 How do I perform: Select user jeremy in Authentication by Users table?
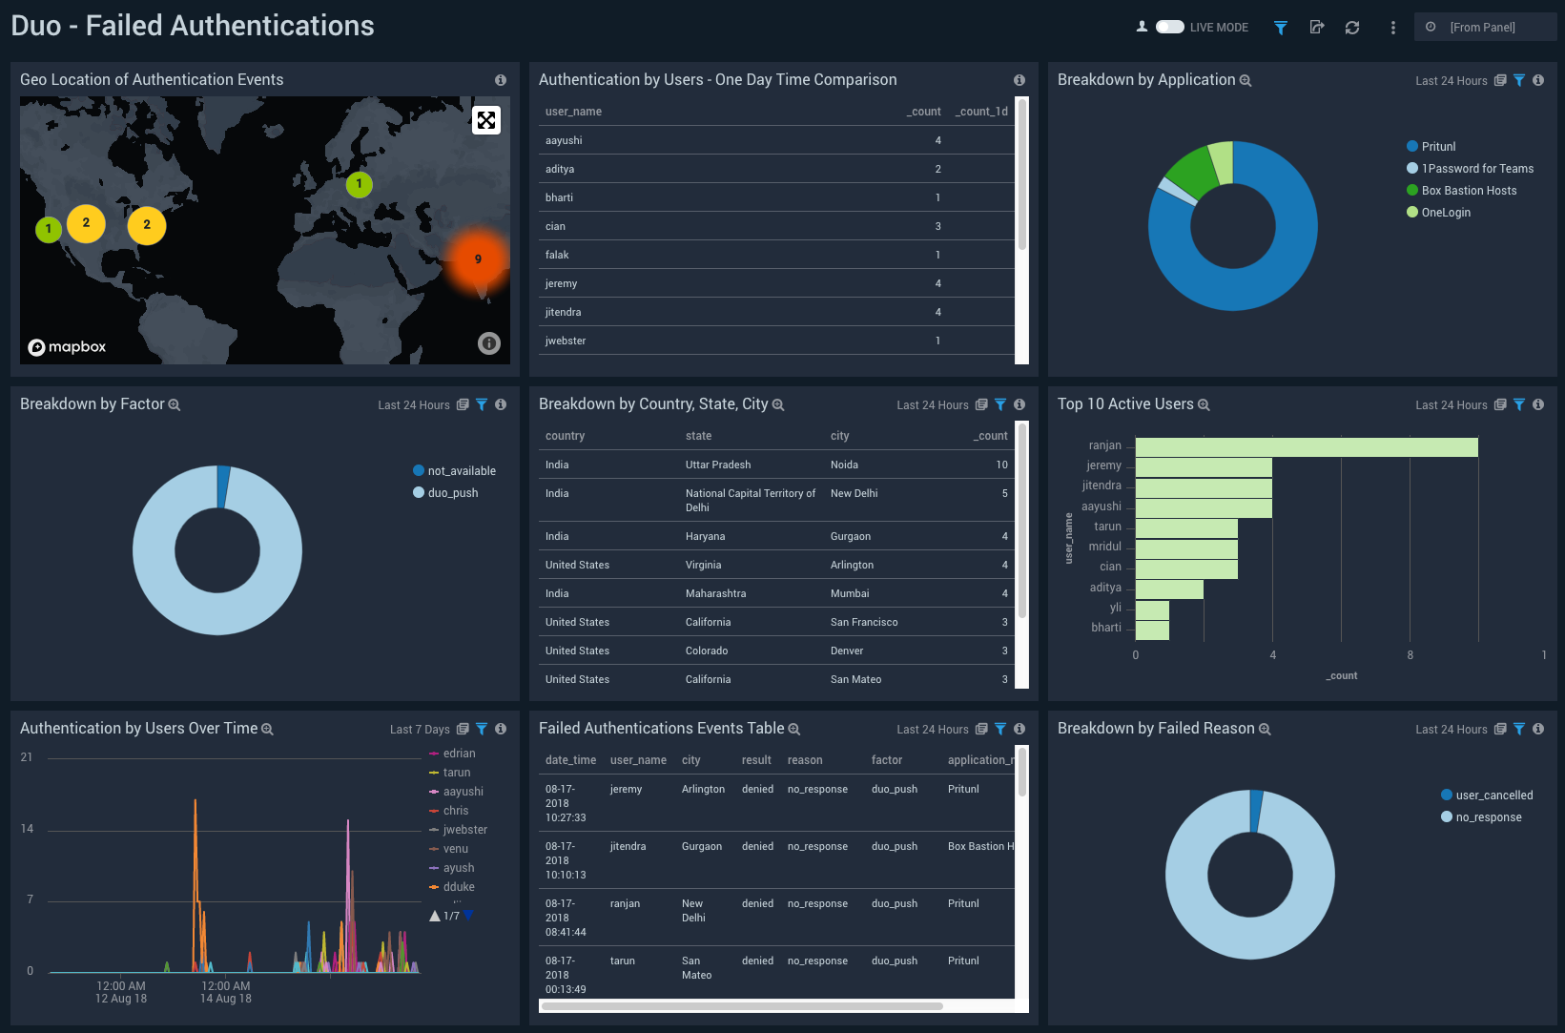click(561, 283)
